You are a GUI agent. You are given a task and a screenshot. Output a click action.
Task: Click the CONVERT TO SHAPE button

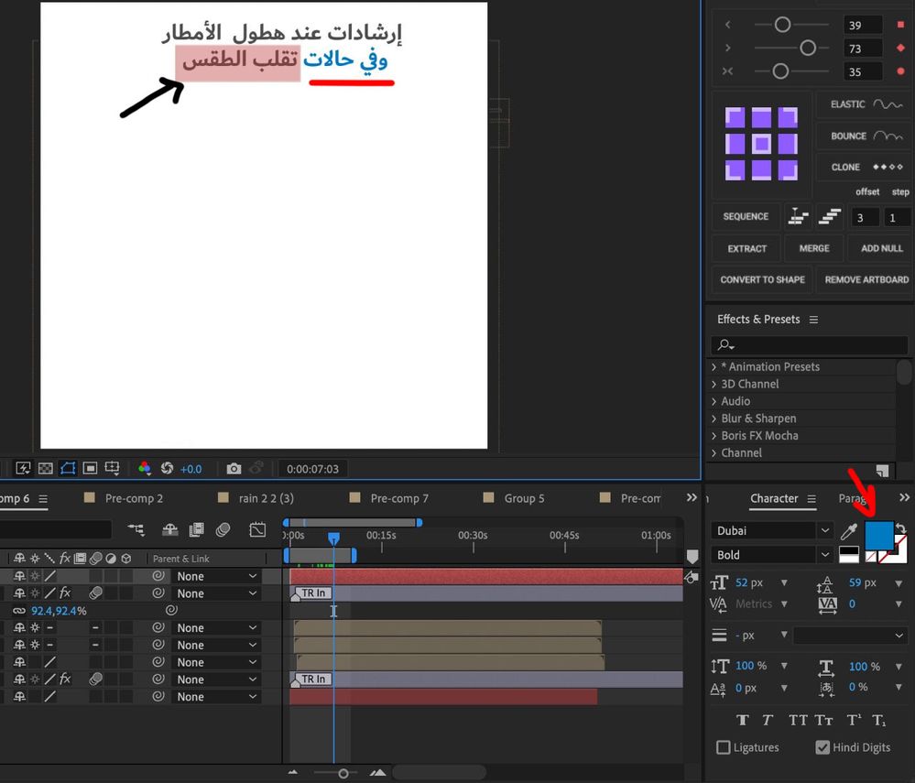tap(762, 279)
